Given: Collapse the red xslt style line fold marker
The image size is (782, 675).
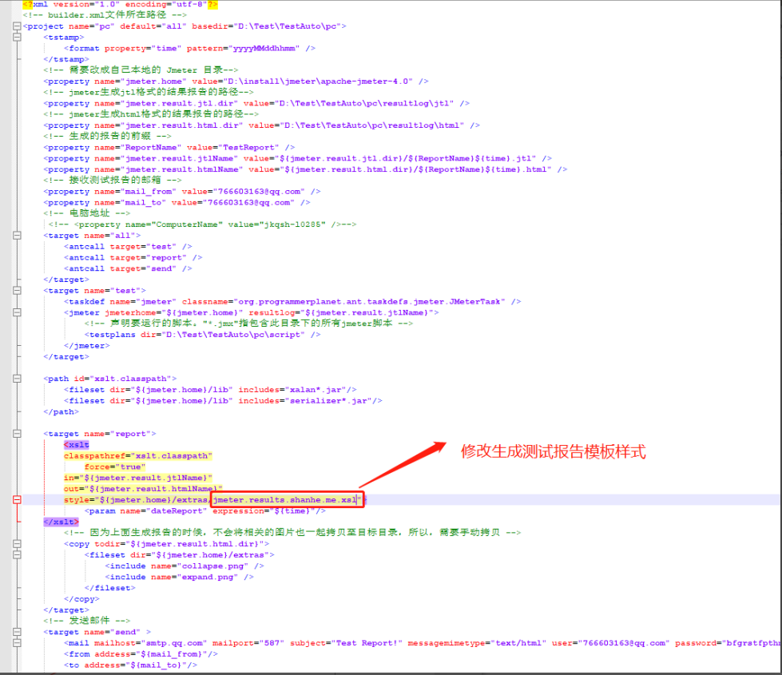Looking at the screenshot, I should [x=17, y=499].
